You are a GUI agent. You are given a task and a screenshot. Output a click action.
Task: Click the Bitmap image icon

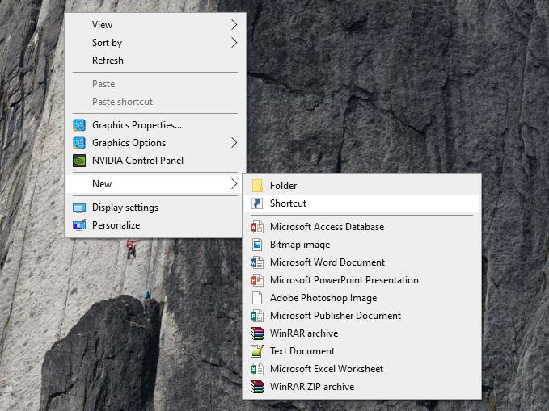pyautogui.click(x=257, y=245)
